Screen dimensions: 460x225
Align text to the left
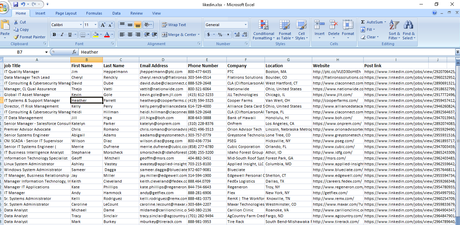[122, 35]
